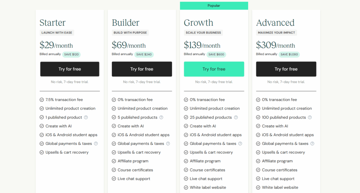
Task: Click the Popular banner above Growth
Action: [x=214, y=6]
